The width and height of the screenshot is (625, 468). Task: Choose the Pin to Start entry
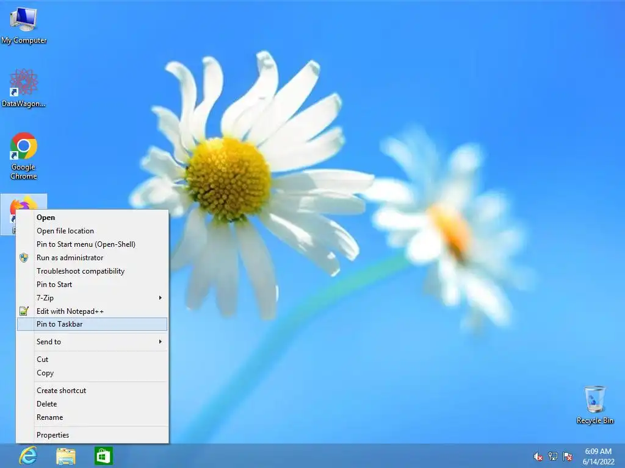[92, 285]
